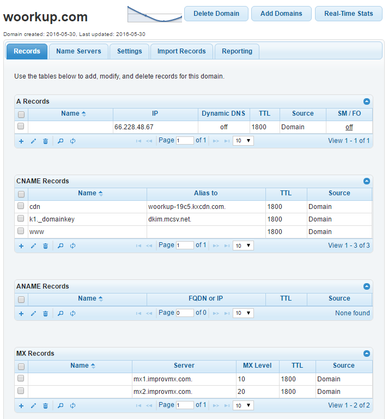This screenshot has width=388, height=419.
Task: Search A records with magnifier icon
Action: 60,141
